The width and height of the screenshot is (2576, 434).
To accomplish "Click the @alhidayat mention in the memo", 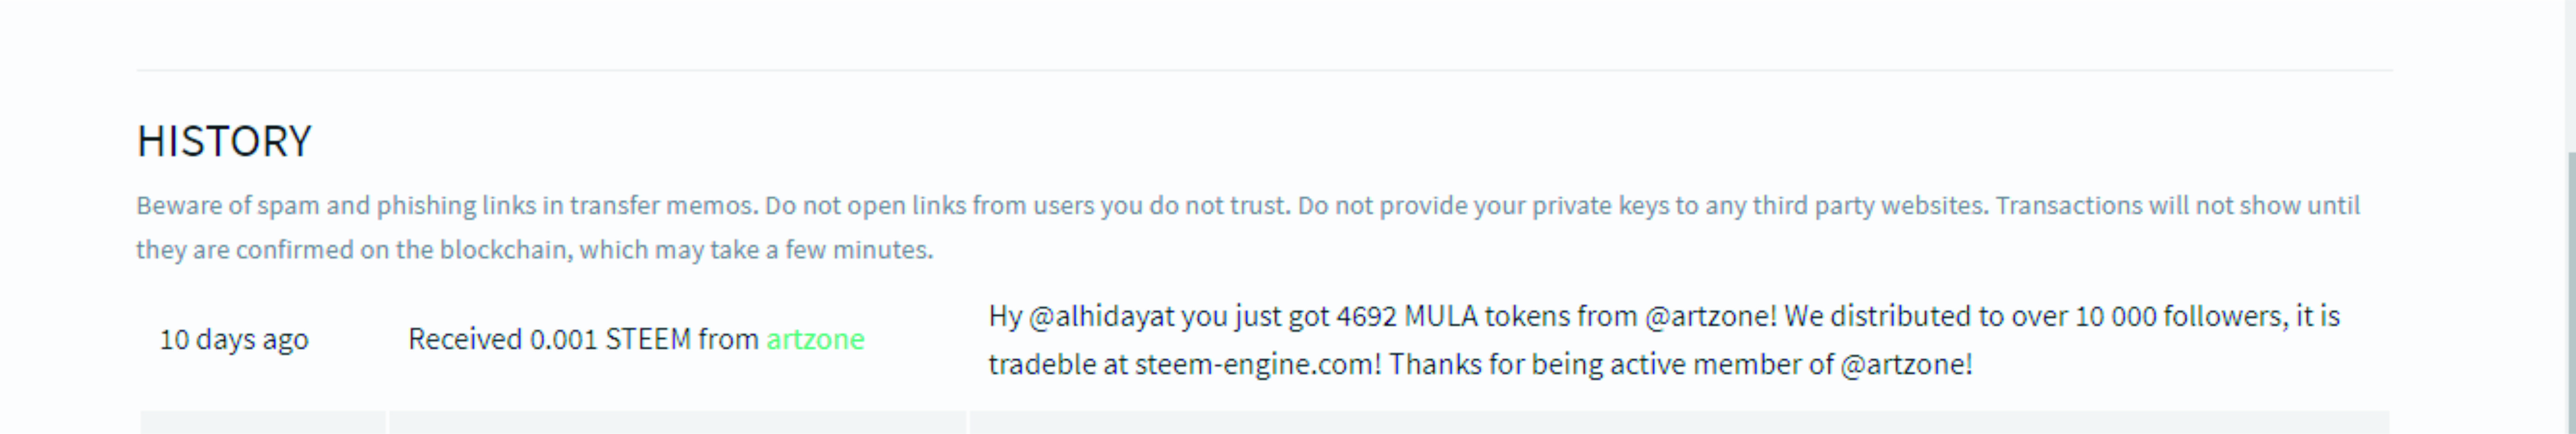I will (x=1101, y=316).
